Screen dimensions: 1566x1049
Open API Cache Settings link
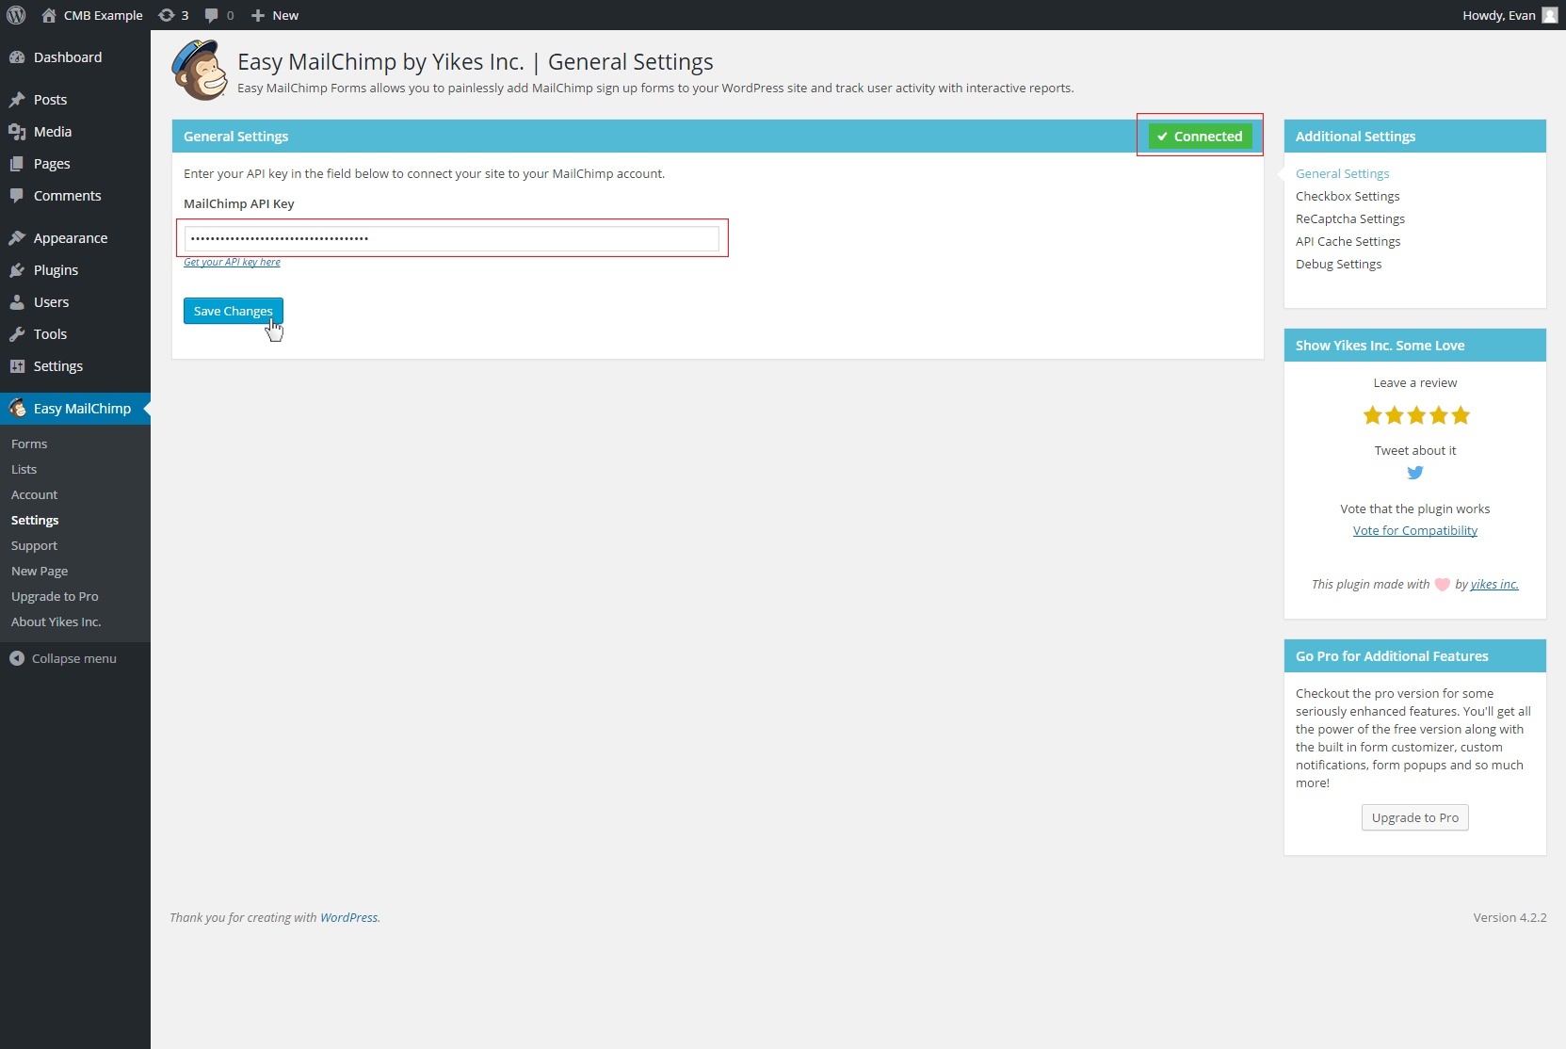1348,241
